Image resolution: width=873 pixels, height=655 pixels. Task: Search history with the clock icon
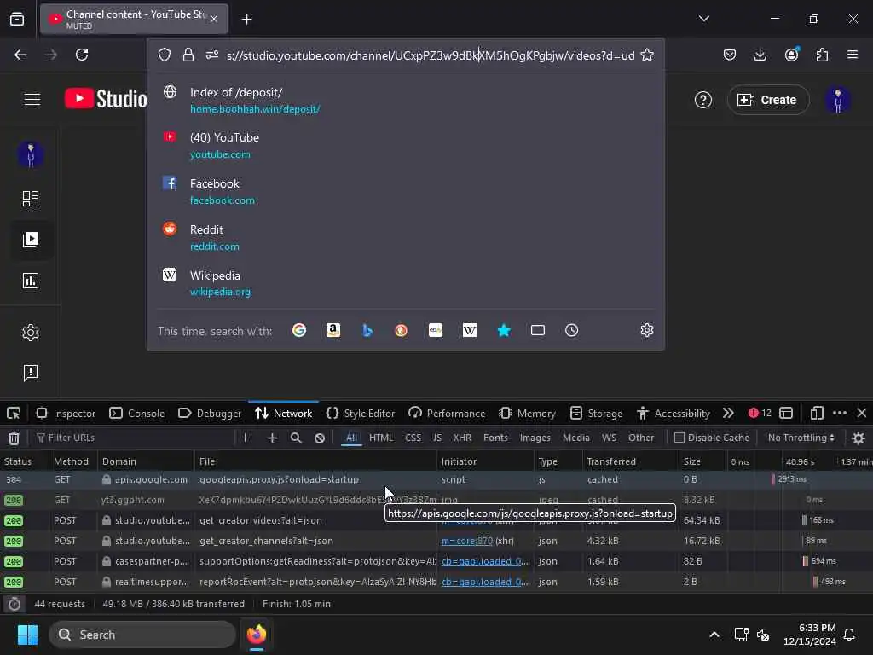(x=572, y=330)
